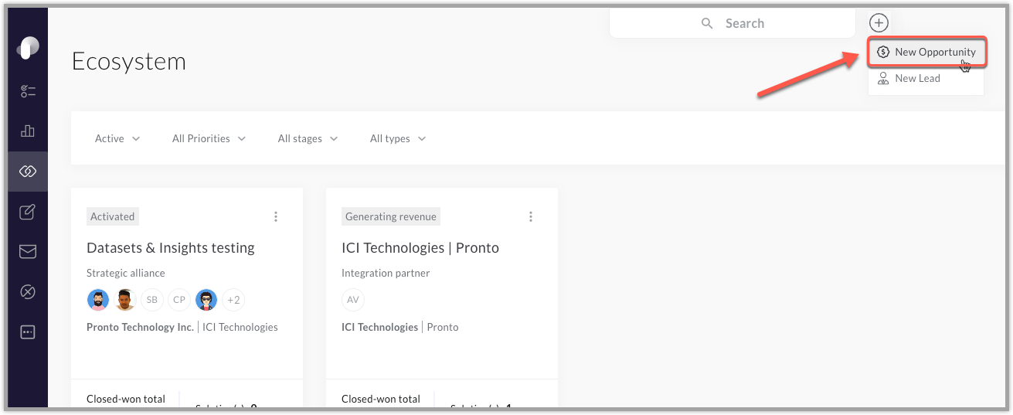
Task: Open kebab menu on ICI Technologies card
Action: pos(531,217)
